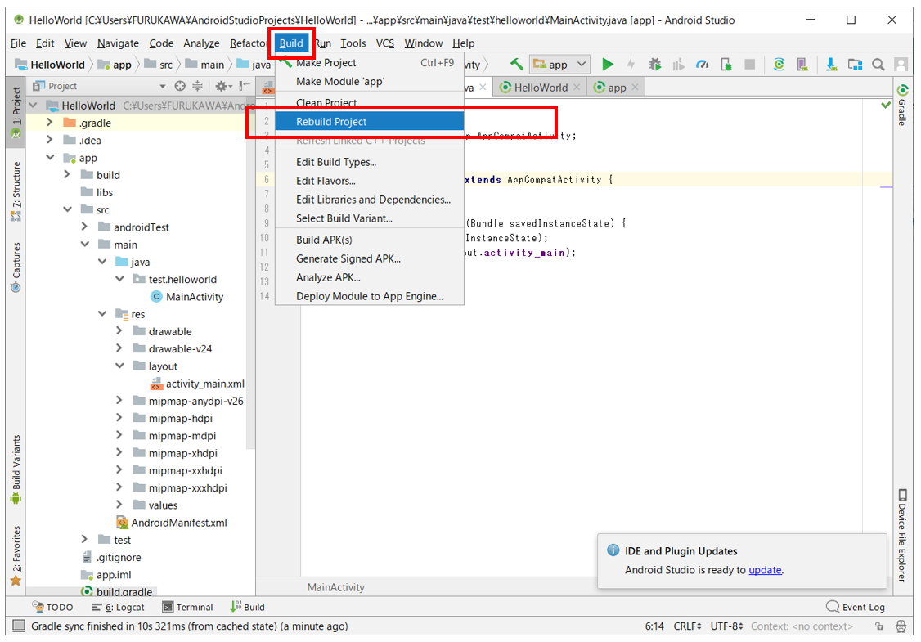Choose Generate Signed APK... entry
921x642 pixels.
(370, 258)
